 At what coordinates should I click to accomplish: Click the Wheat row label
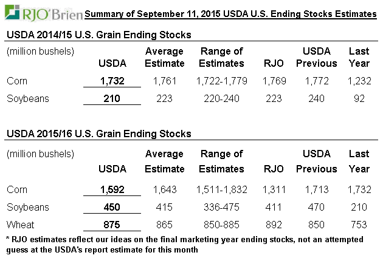19,225
